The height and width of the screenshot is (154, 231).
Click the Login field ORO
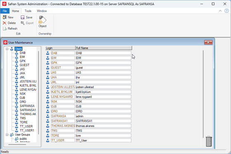(63, 111)
